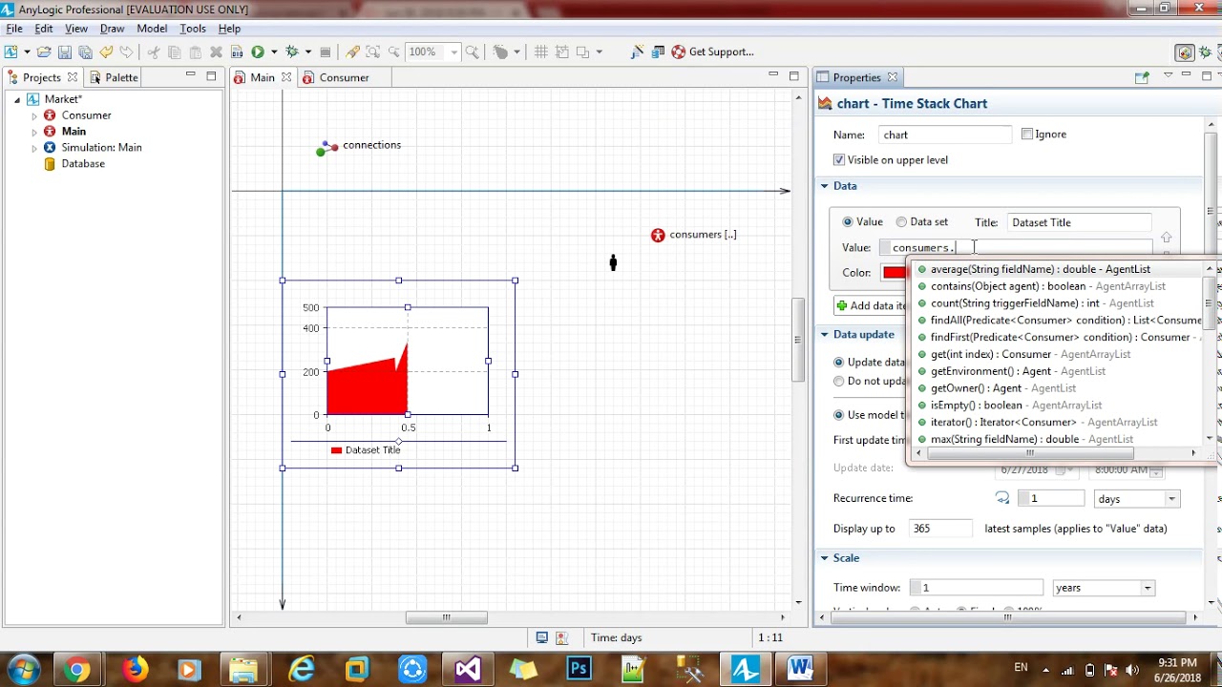Launch Firefox from the taskbar
Viewport: 1222px width, 687px height.
pyautogui.click(x=135, y=669)
